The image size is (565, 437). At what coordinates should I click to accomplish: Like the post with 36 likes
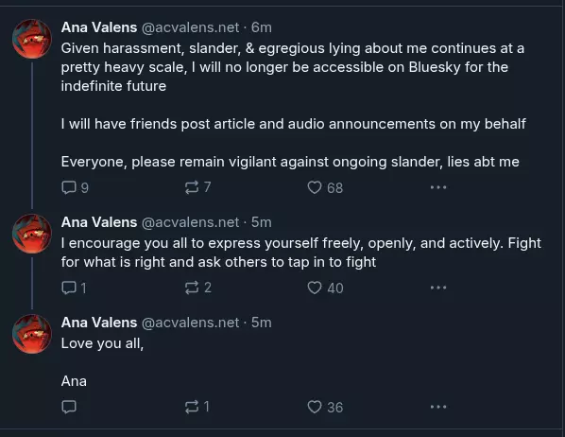[x=325, y=407]
